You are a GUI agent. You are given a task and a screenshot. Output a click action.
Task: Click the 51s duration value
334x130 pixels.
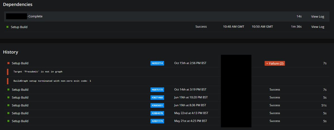pos(324,105)
